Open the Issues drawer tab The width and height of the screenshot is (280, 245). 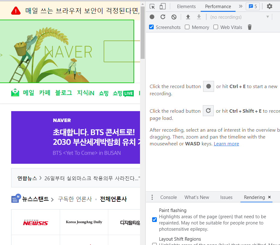226,197
